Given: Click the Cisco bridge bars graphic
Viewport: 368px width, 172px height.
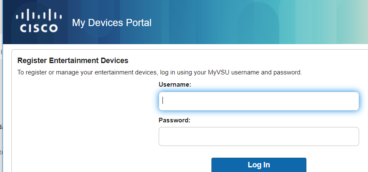Looking at the screenshot, I should point(39,15).
